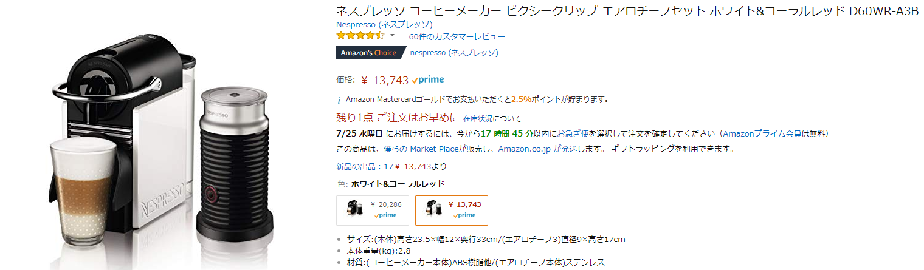
Task: Click the coffee machine thumbnail in ¥20,286 swatch
Action: click(x=354, y=208)
